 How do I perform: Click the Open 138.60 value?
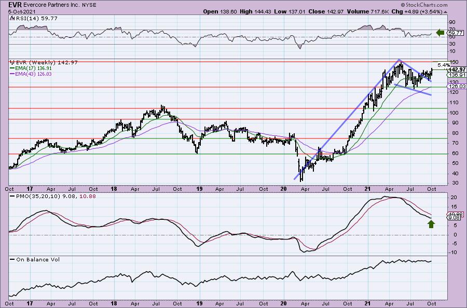(x=220, y=11)
